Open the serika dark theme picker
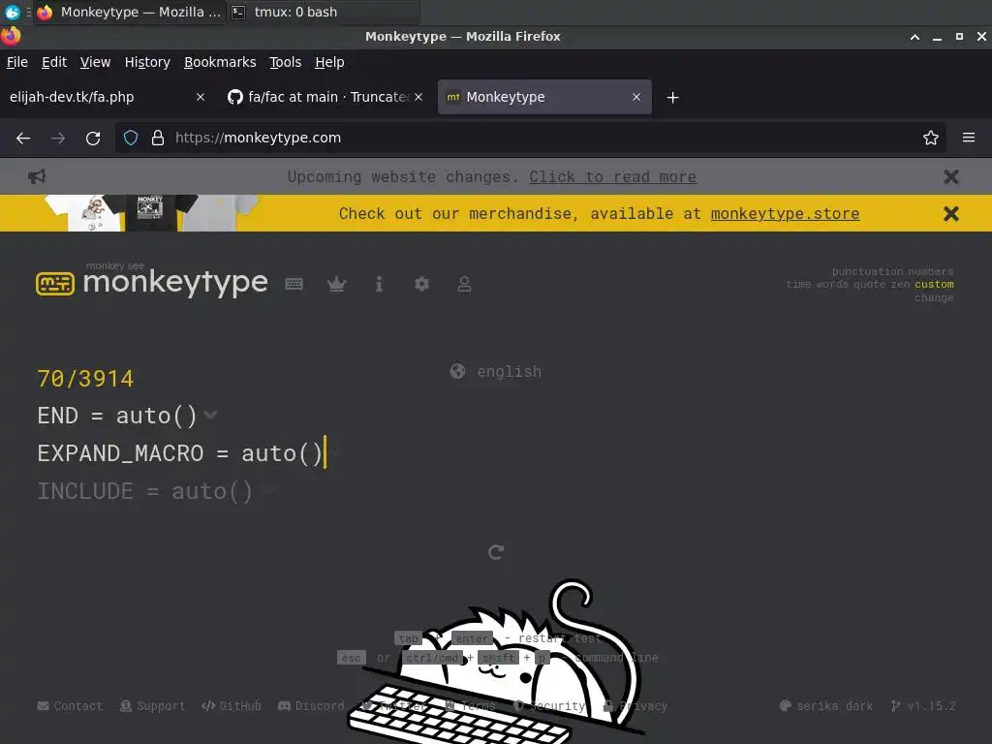 point(826,705)
